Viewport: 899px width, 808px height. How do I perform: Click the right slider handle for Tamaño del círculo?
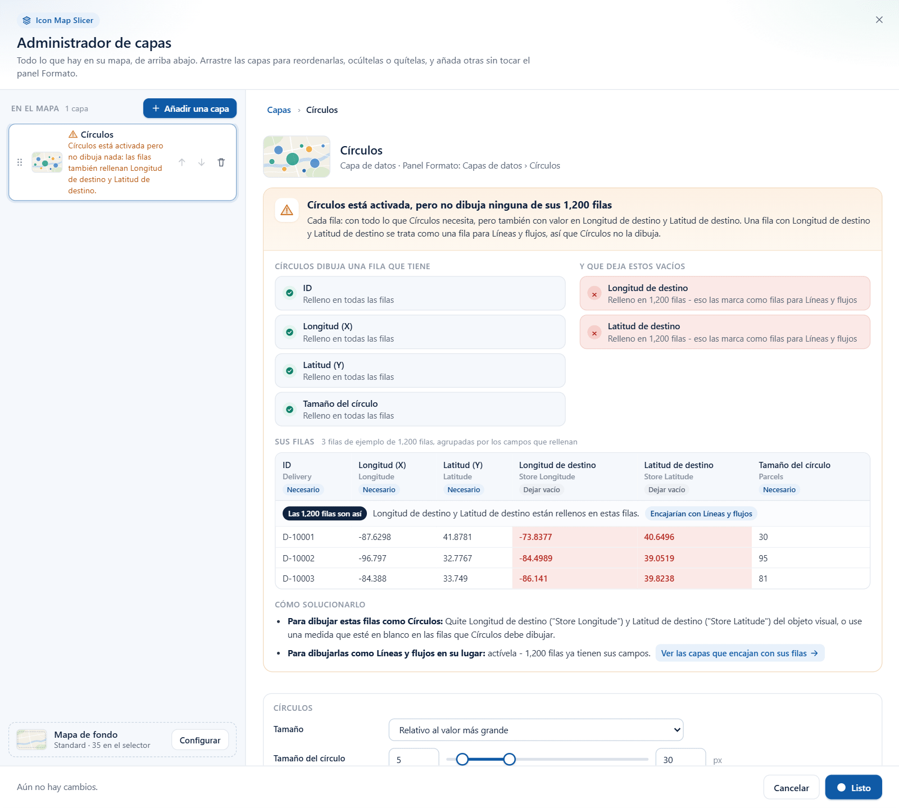click(510, 760)
